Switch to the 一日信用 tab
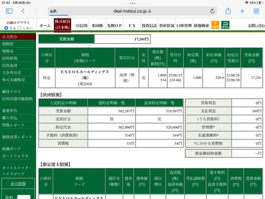This screenshot has width=265, height=199. tap(80, 26)
